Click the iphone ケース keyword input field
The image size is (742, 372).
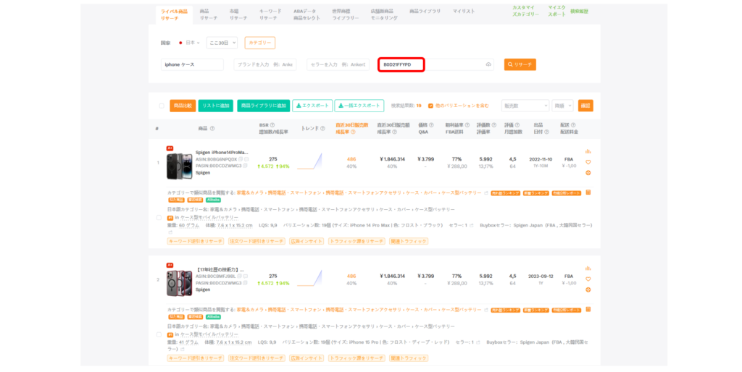click(192, 64)
